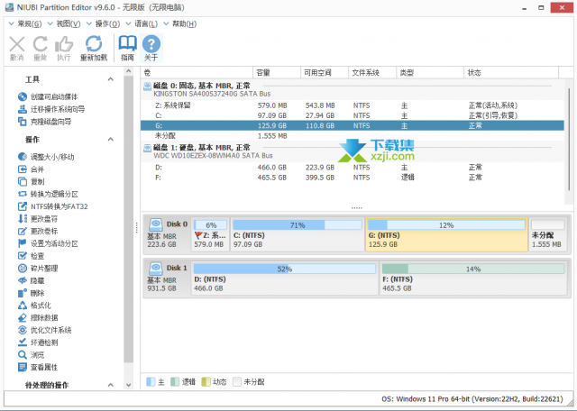Click the 磁盘 0 KINGSTON header row
Viewport: 577px width, 411px height.
coord(353,90)
